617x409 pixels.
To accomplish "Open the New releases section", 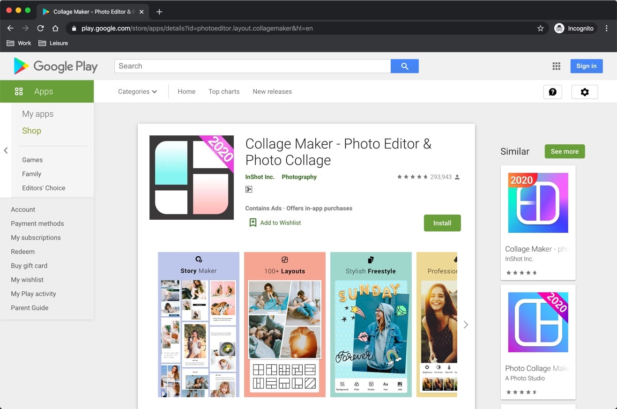I will 272,91.
